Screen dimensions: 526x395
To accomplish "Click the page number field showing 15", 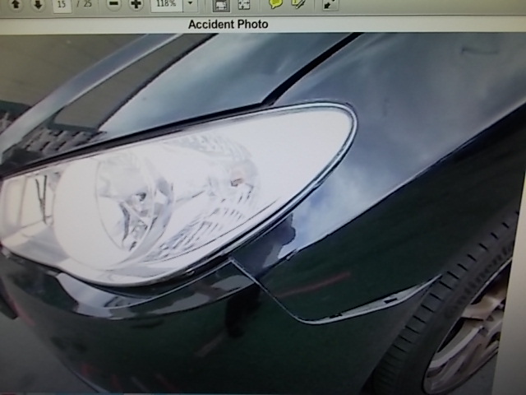I will 63,4.
